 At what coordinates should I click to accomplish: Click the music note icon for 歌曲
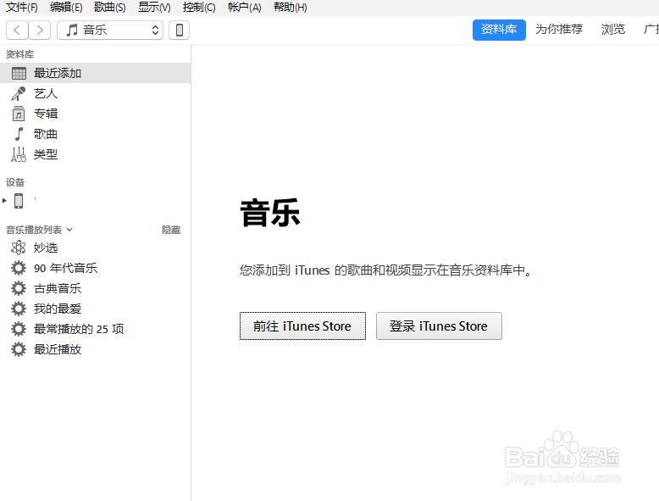click(x=19, y=134)
